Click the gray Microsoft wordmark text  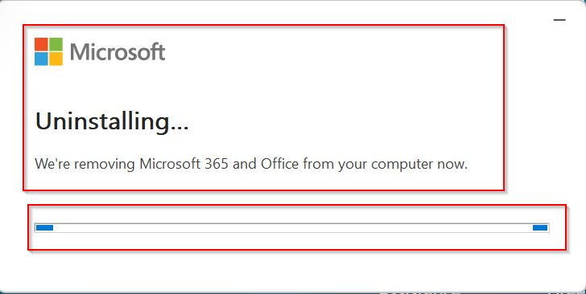pos(118,52)
